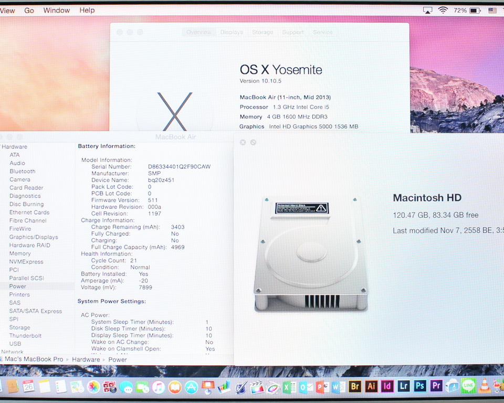Launch Notes from the Dock
The image size is (504, 403).
(45, 386)
